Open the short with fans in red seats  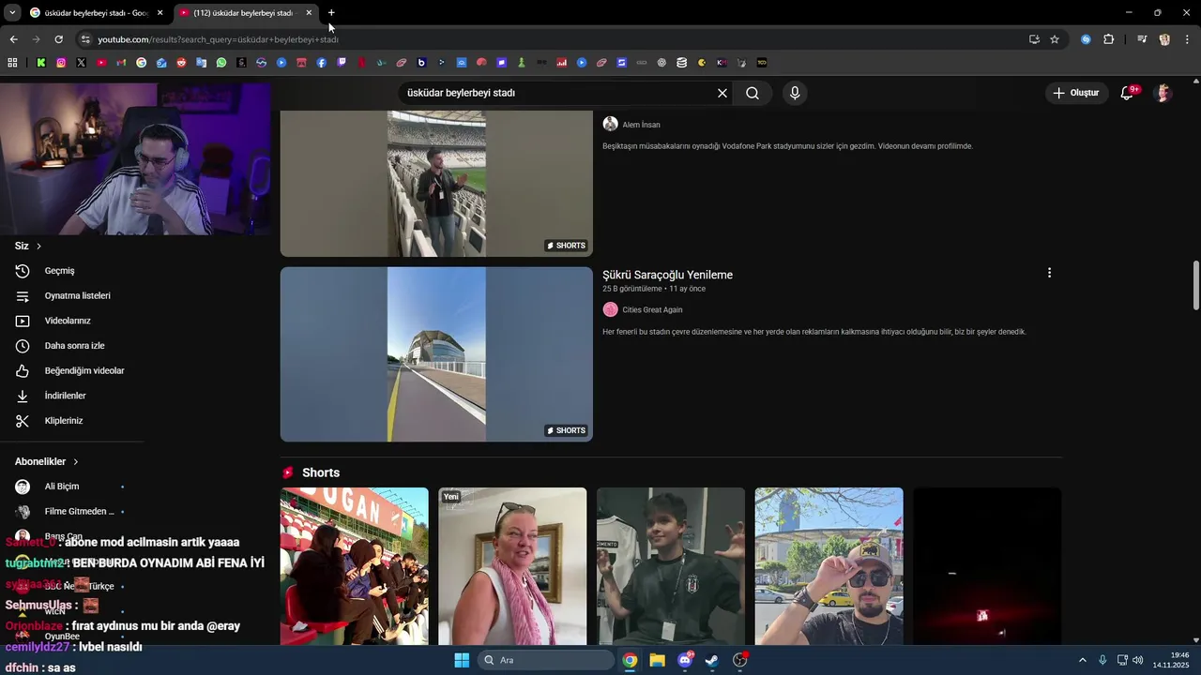tap(355, 566)
